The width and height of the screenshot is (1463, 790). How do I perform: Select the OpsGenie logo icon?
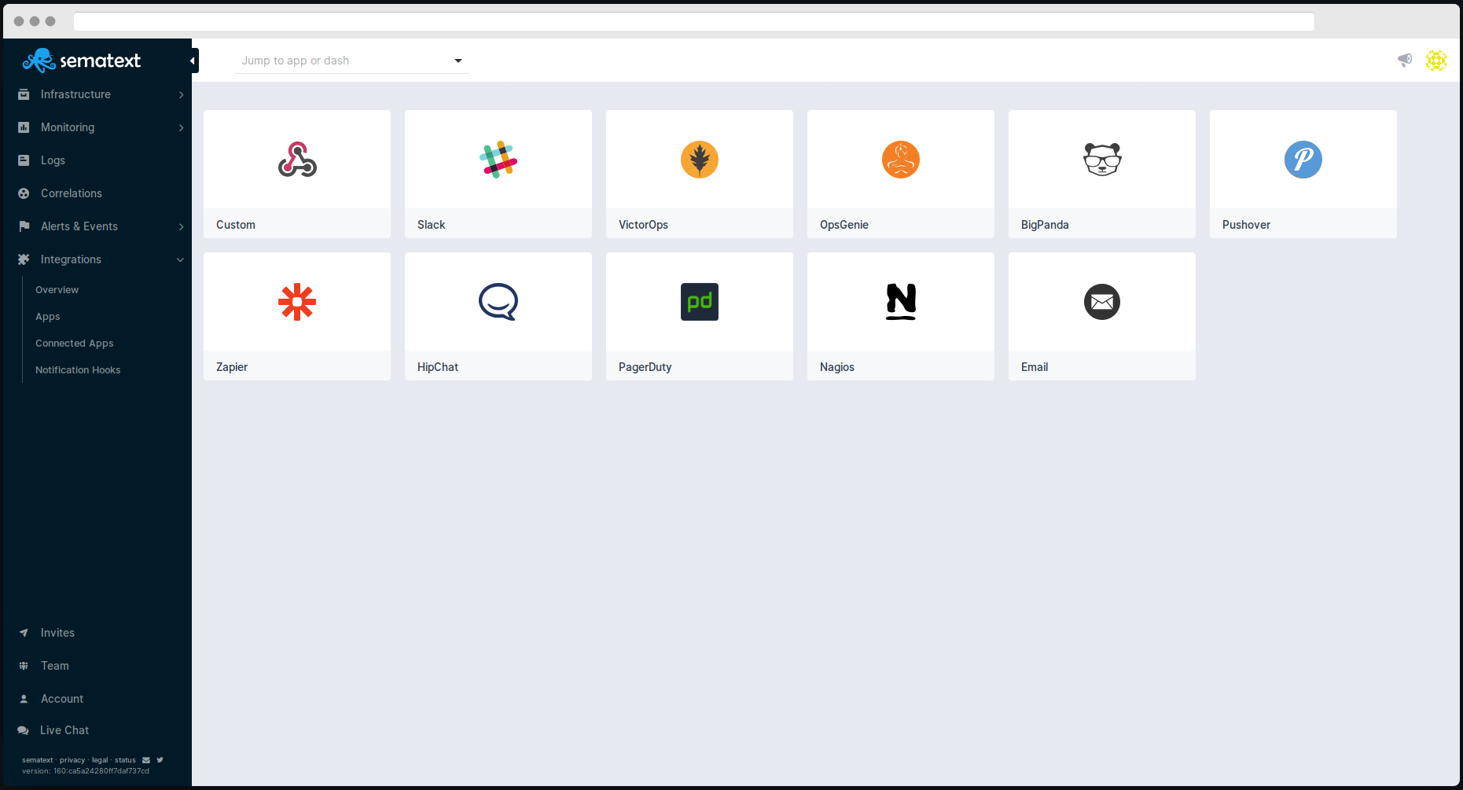(901, 160)
